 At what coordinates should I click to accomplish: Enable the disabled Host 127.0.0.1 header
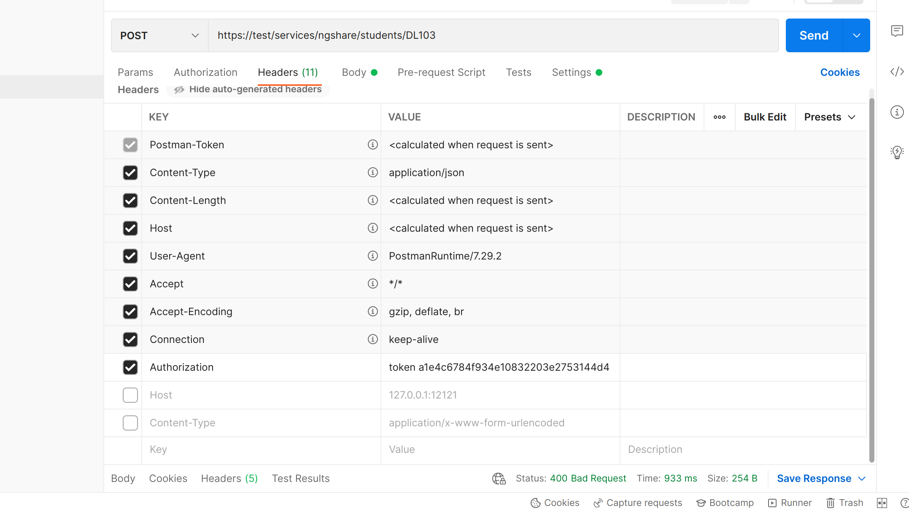point(130,395)
